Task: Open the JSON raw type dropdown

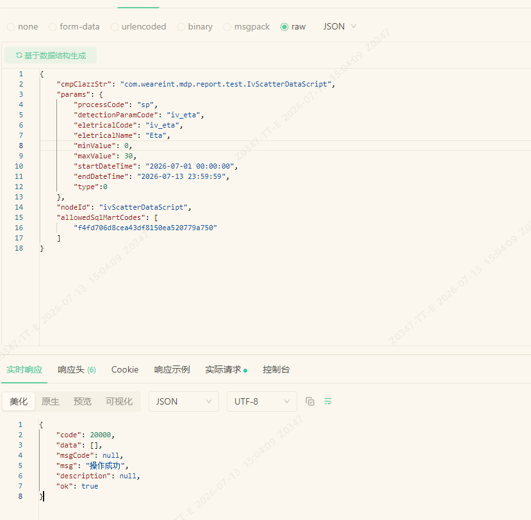Action: 339,26
